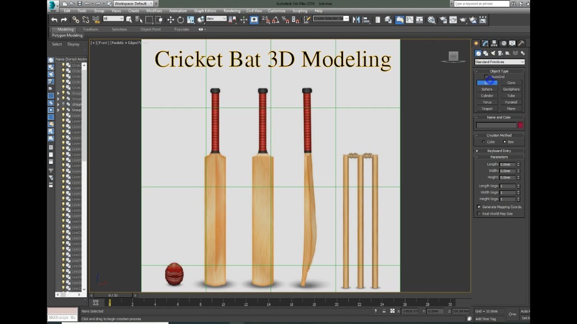Enable the AutoGrid checkbox
This screenshot has width=577, height=324.
pos(486,77)
